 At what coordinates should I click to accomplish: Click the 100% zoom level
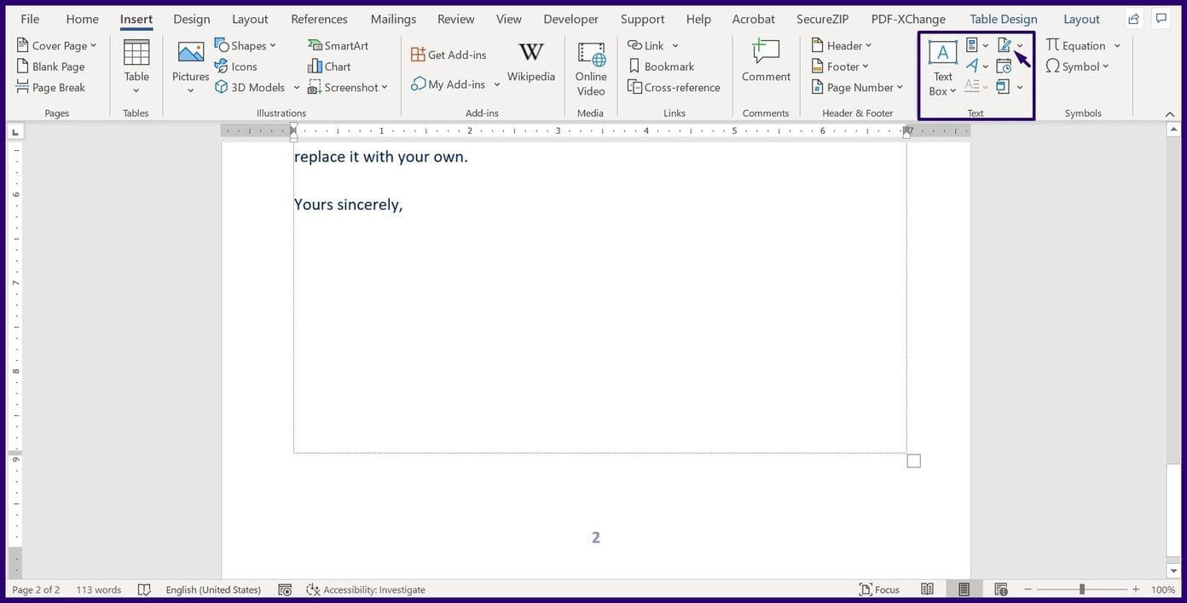point(1163,589)
